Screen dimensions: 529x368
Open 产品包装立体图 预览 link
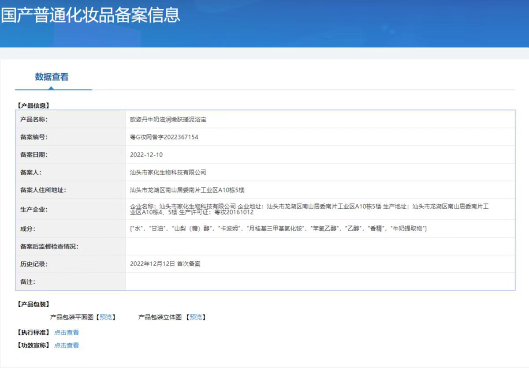point(196,317)
